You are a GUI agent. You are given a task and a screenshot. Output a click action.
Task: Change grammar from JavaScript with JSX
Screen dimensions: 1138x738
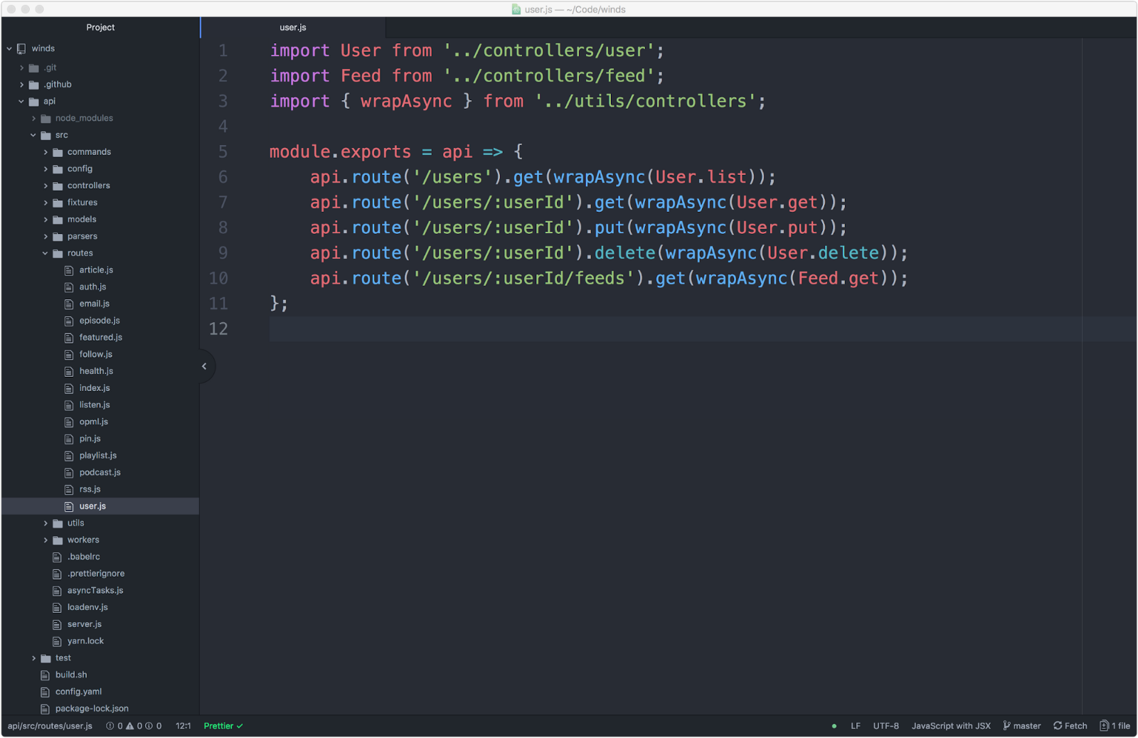pos(951,726)
